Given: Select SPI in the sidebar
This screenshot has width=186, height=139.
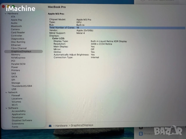Looking at the screenshot, I should tap(13, 80).
